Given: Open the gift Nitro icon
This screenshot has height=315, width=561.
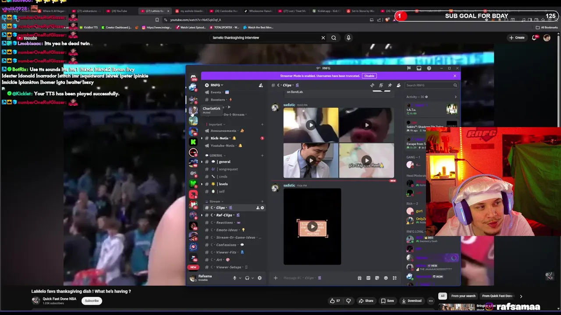Looking at the screenshot, I should point(359,278).
